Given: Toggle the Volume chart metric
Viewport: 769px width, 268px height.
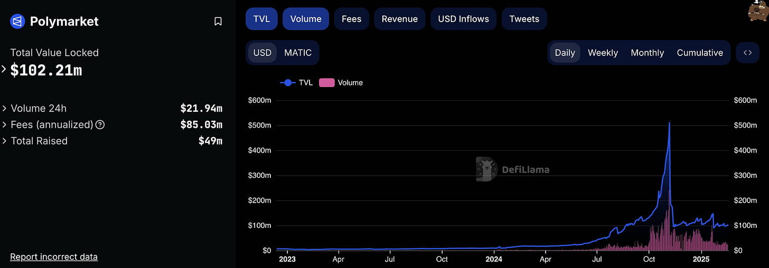Looking at the screenshot, I should click(x=306, y=19).
